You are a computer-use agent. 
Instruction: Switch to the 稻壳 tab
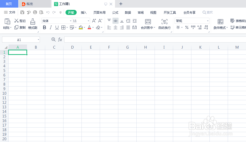pos(35,4)
